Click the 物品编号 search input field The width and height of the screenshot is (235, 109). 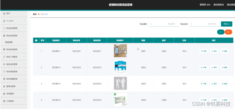tap(164, 24)
